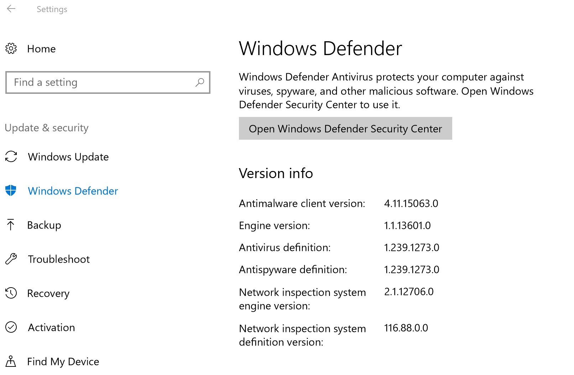574x375 pixels.
Task: Click the Activation checkmark icon
Action: click(11, 327)
